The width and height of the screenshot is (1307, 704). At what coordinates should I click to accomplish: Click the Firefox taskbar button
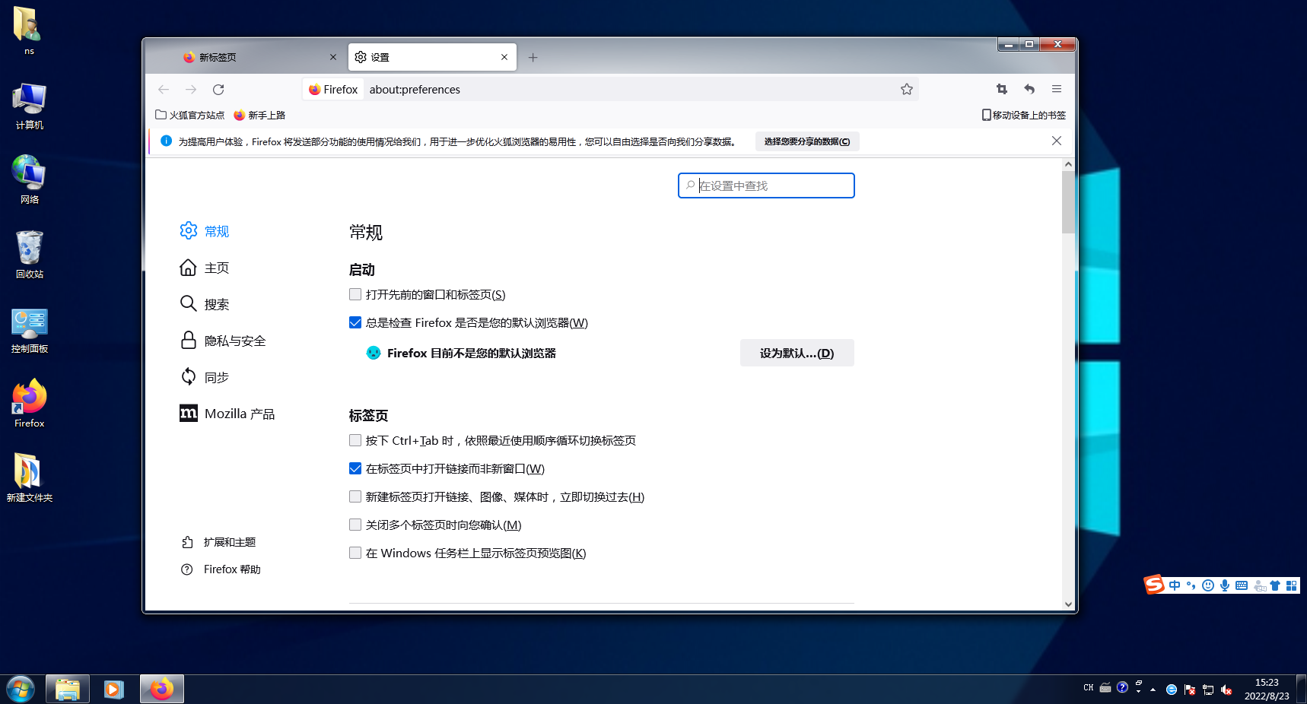click(x=162, y=690)
